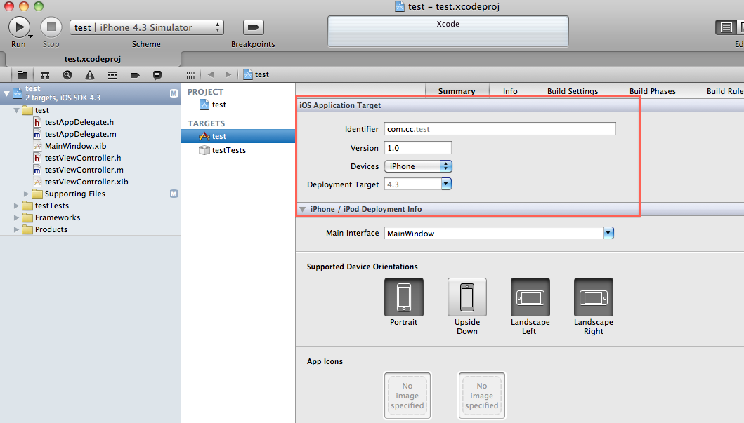
Task: Select testViewController.m file
Action: pyautogui.click(x=84, y=170)
